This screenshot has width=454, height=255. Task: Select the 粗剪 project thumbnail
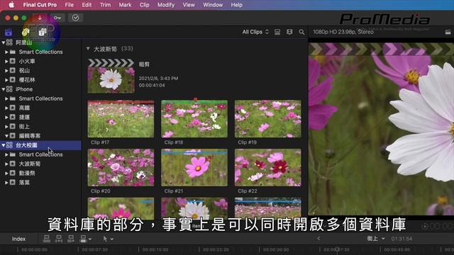coord(111,76)
